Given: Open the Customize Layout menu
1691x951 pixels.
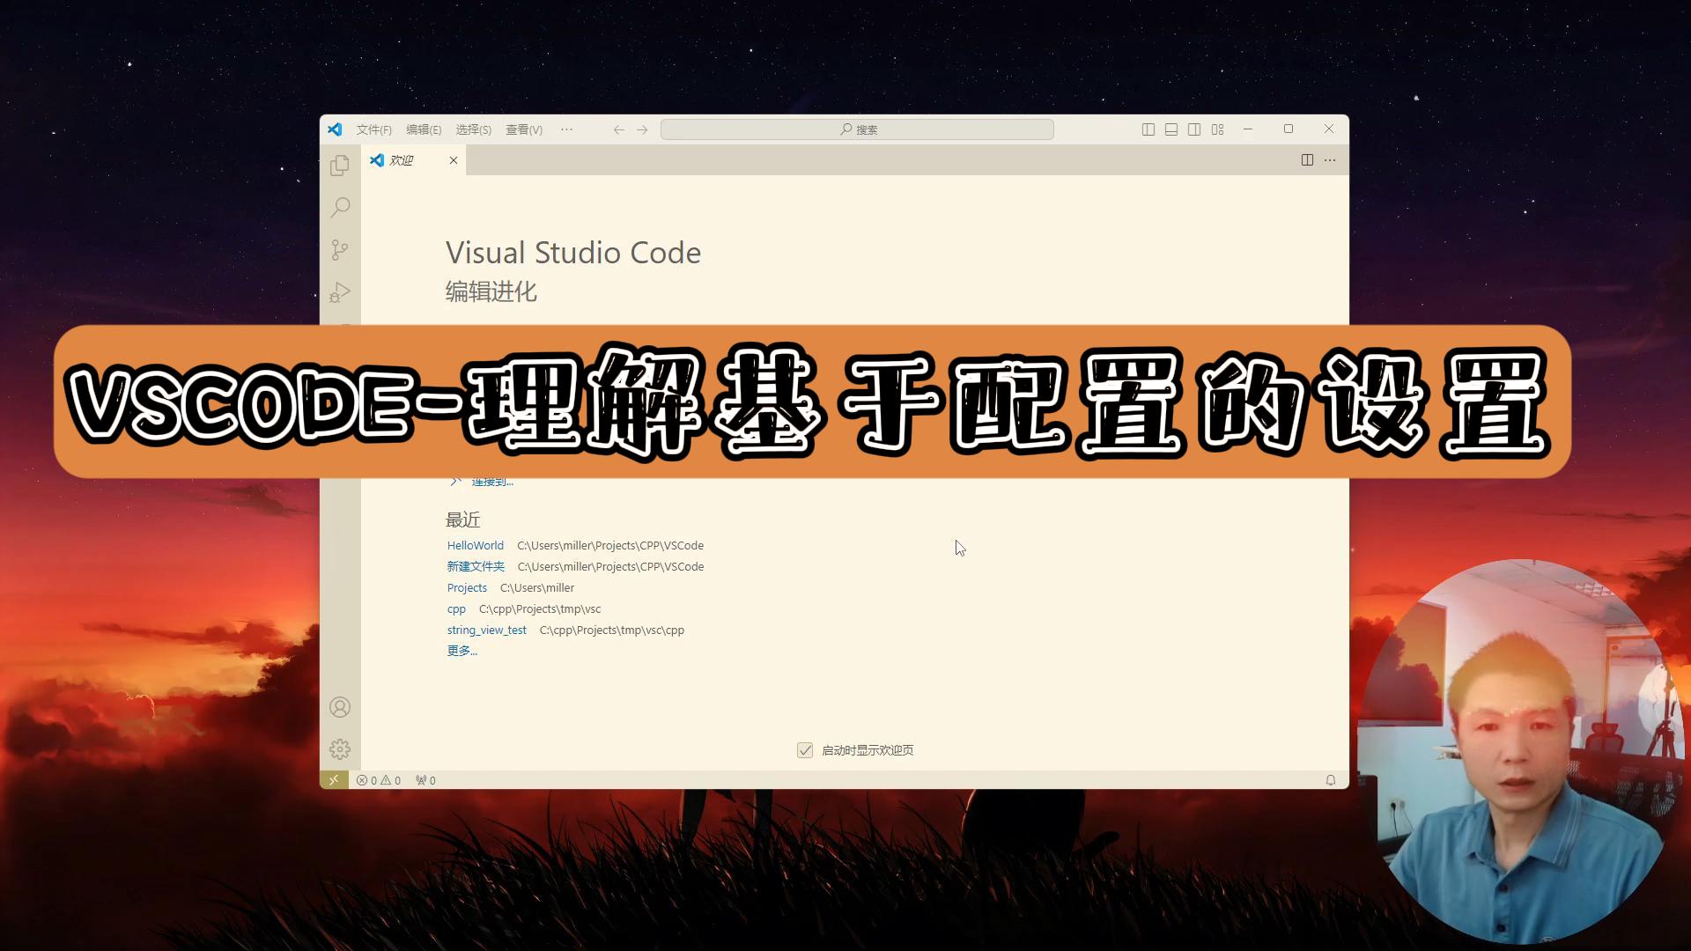Looking at the screenshot, I should pos(1218,129).
